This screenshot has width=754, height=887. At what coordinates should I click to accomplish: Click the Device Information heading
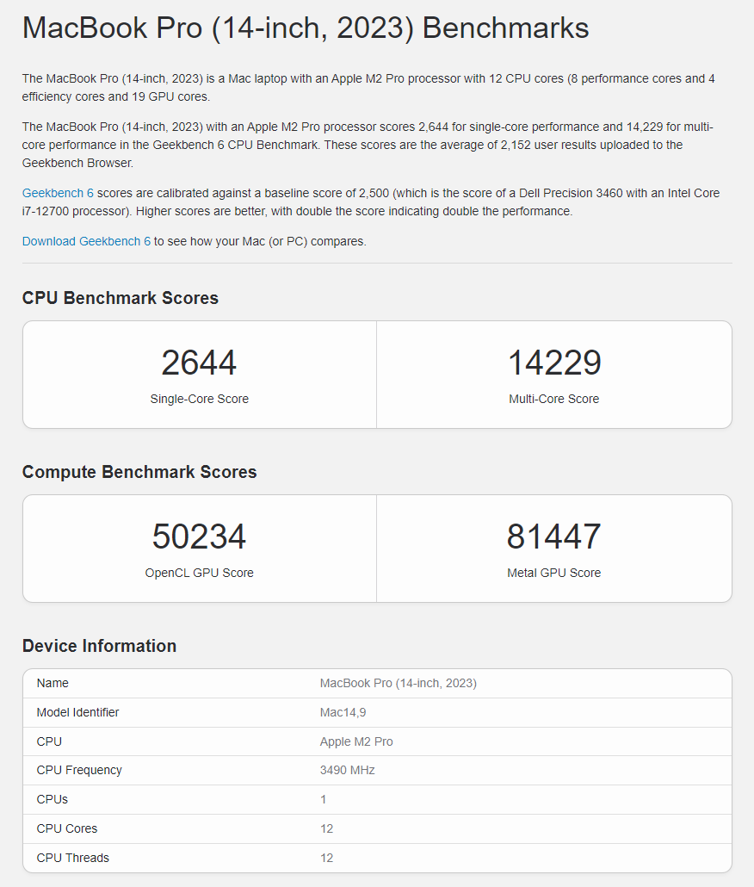(100, 646)
